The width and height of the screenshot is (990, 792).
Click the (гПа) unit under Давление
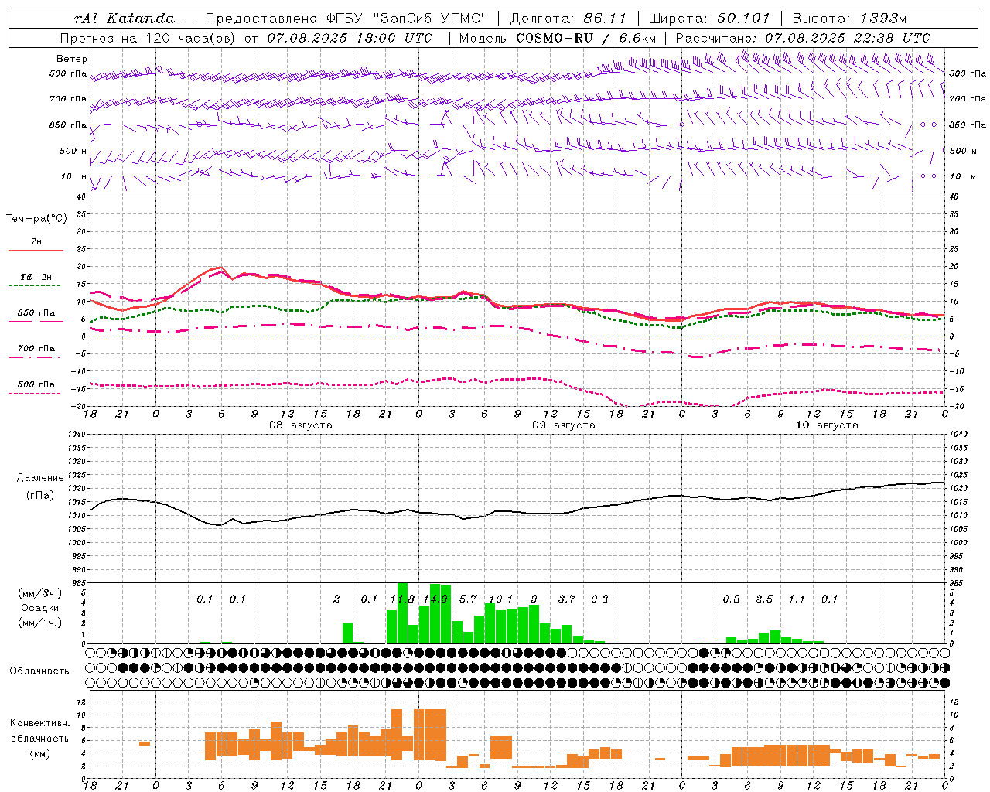click(x=40, y=496)
